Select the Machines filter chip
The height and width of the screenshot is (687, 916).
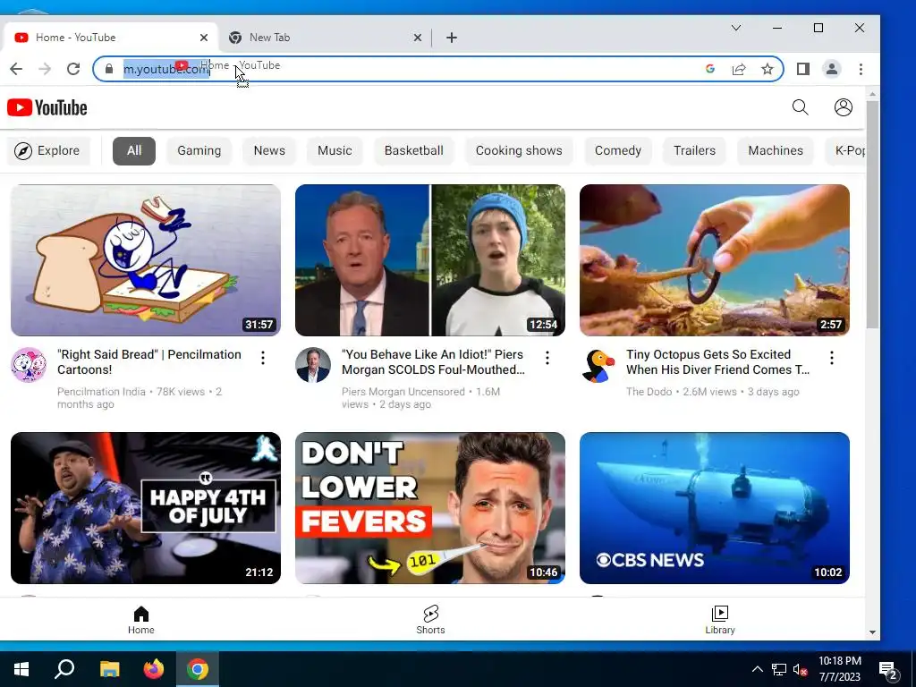[x=776, y=150]
